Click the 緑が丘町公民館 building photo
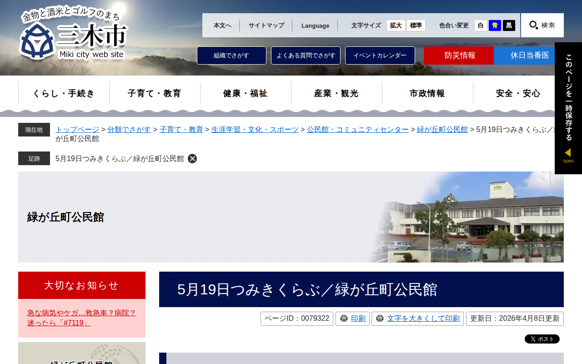This screenshot has height=364, width=582. 468,217
